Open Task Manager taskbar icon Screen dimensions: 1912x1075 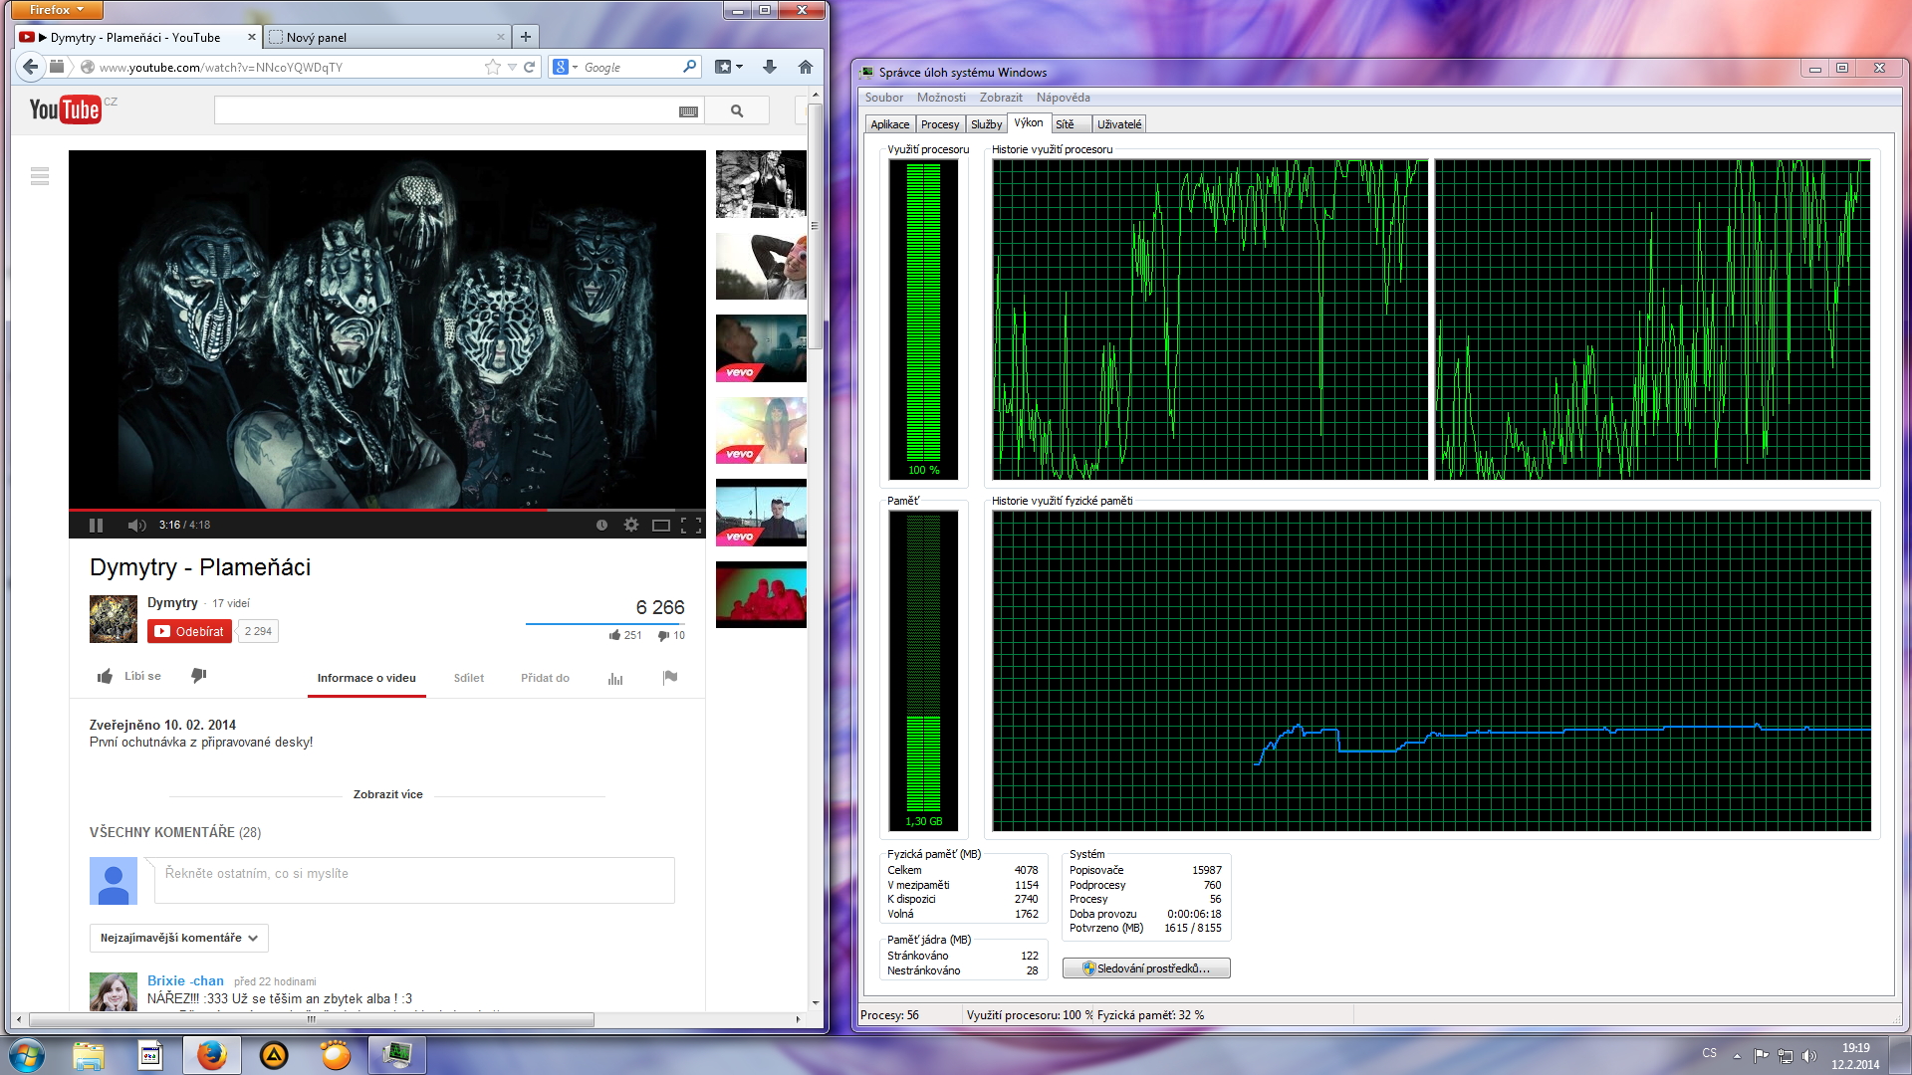tap(396, 1055)
